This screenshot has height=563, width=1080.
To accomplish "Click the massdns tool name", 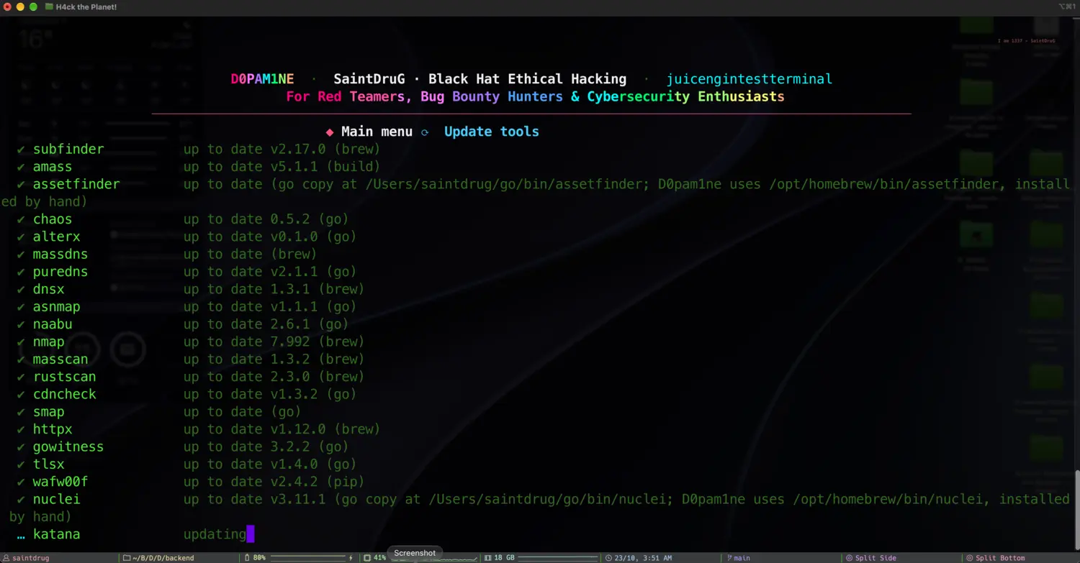I will point(60,255).
